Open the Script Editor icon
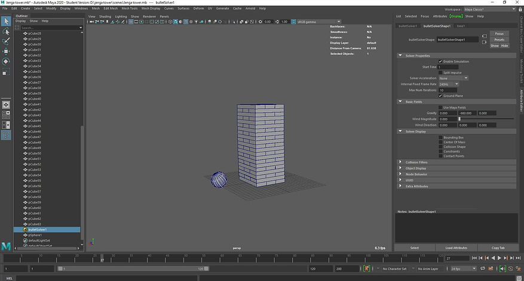Screen dimensions: 524x281 click(519, 278)
